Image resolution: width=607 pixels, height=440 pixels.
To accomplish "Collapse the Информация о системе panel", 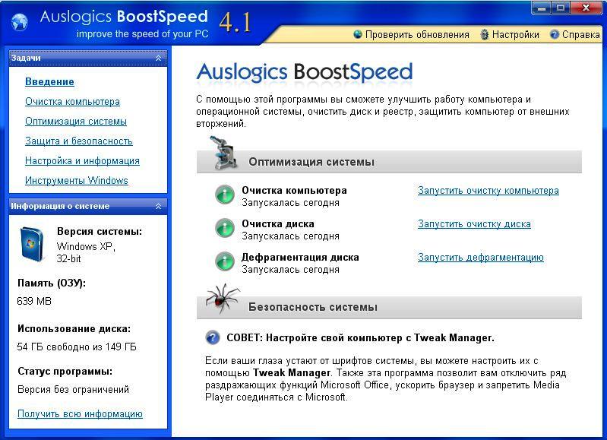I will [158, 207].
